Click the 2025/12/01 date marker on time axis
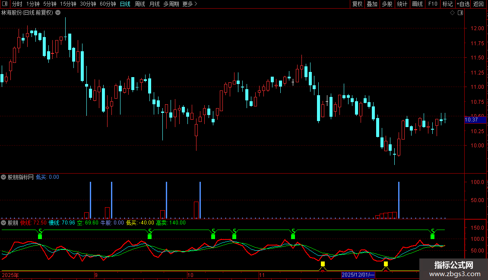488x280 pixels. tap(358, 275)
